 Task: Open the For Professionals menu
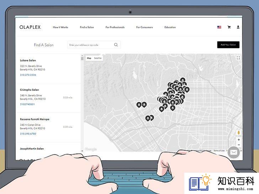tap(115, 27)
